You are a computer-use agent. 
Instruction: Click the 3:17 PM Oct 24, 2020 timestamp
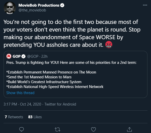tap(22, 104)
